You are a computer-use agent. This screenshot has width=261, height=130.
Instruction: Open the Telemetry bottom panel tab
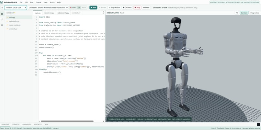pos(16,125)
